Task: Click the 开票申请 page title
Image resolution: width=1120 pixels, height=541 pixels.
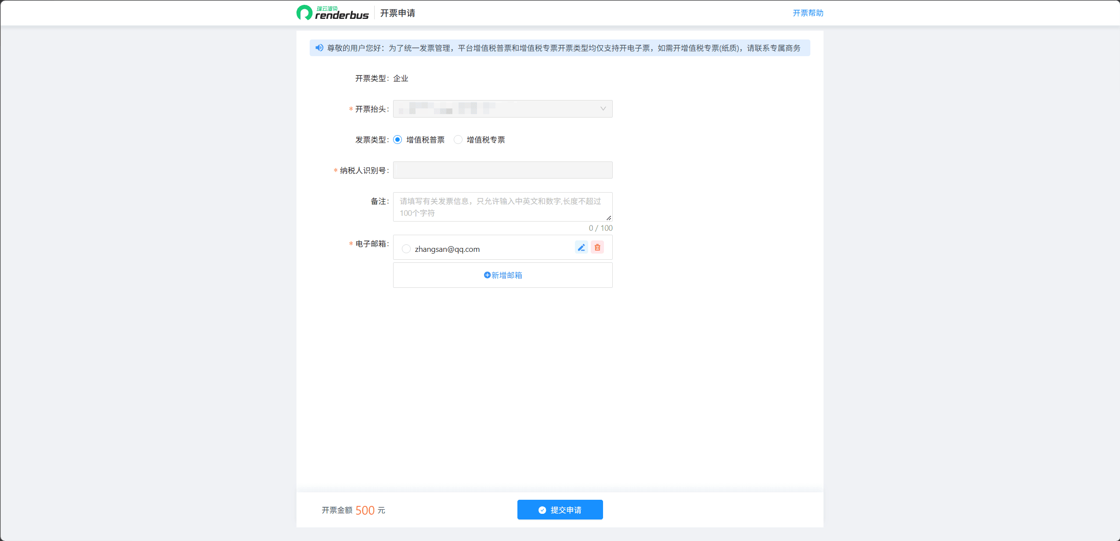Action: click(397, 13)
